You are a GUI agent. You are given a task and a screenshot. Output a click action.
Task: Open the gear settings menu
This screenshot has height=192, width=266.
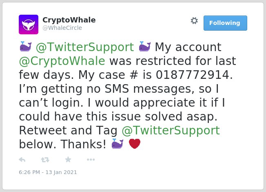pos(194,21)
